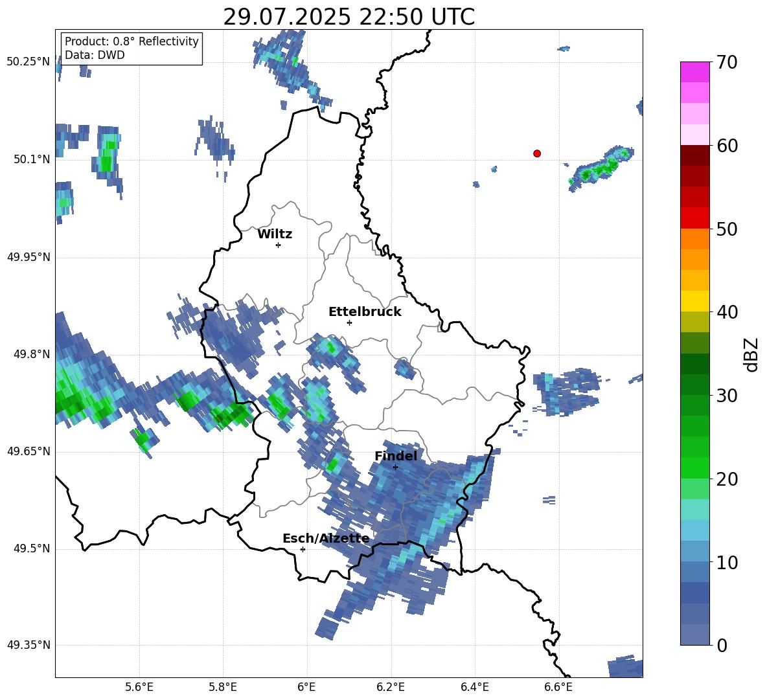This screenshot has width=767, height=700.
Task: Click the 6.4°E longitude label
Action: tap(474, 687)
